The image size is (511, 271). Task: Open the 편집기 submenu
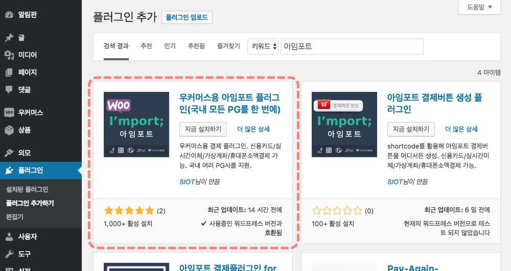tap(14, 217)
